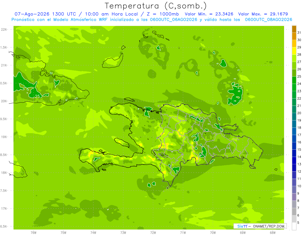Click the colorbar value "23"
306x236 pixels.
click(x=299, y=91)
